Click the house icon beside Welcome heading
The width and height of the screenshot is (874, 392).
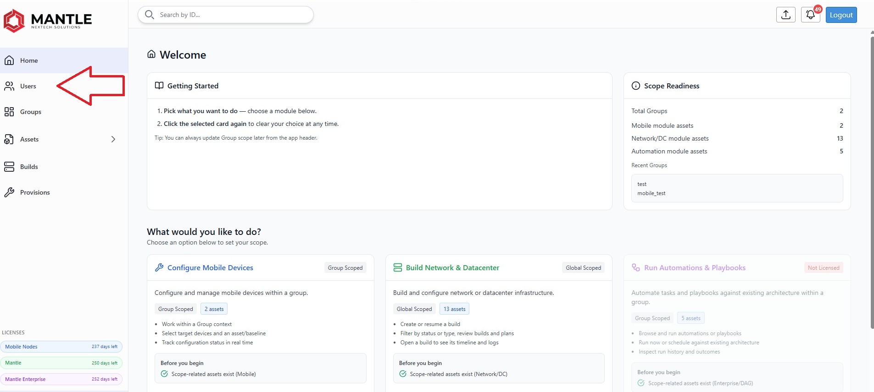[x=151, y=54]
